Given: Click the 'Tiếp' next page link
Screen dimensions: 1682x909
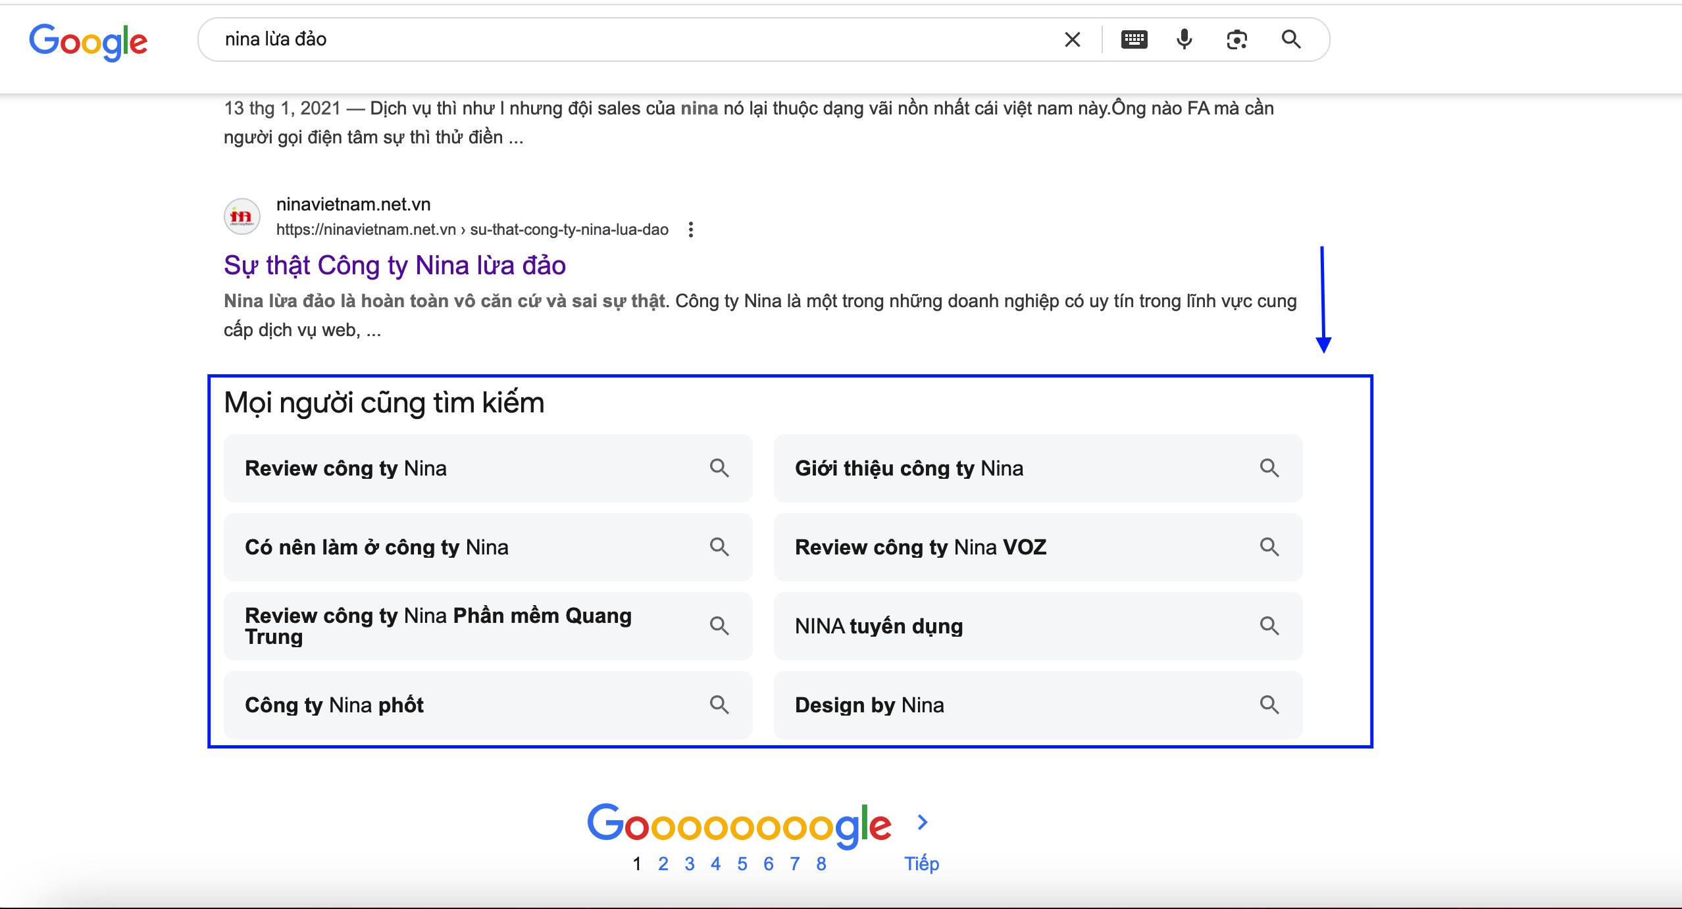Looking at the screenshot, I should coord(921,864).
